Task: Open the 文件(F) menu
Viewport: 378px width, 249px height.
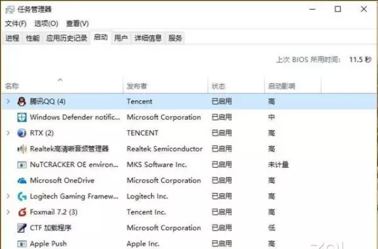Action: pyautogui.click(x=16, y=23)
